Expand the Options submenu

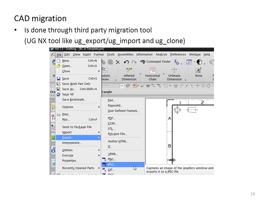[x=78, y=107]
